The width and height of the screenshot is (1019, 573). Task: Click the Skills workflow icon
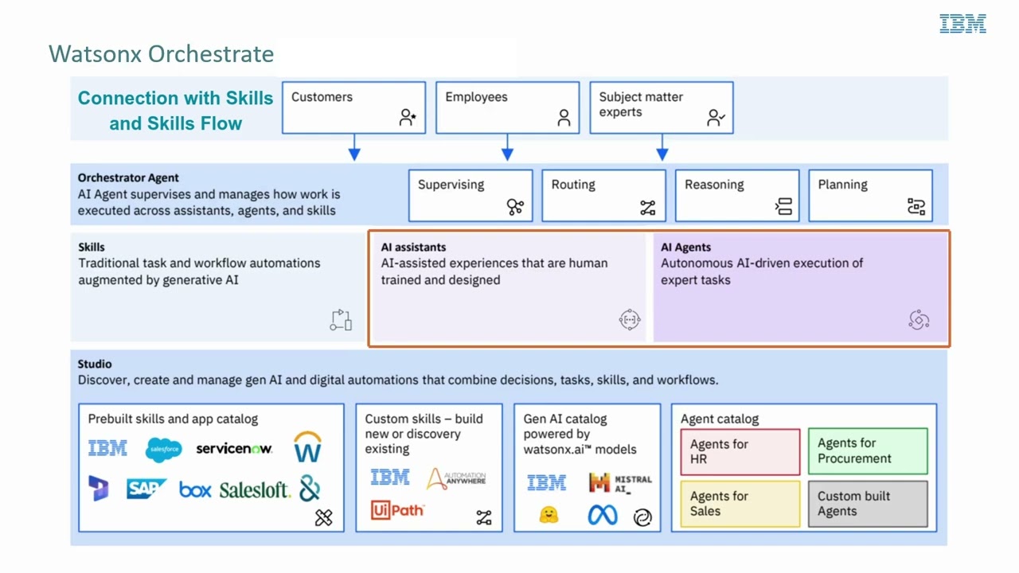(x=341, y=320)
